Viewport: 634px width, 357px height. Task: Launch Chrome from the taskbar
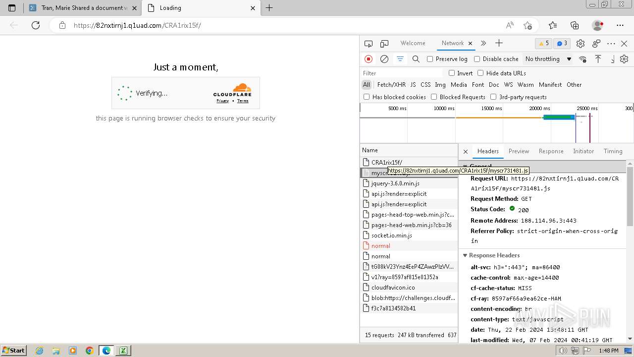coord(90,351)
